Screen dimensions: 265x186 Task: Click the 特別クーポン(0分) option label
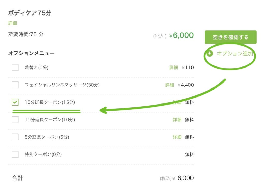(43, 154)
